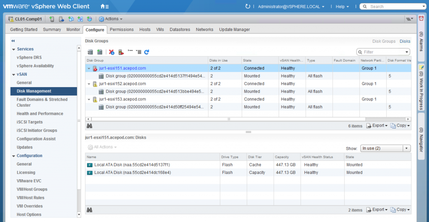Click the flash disk icon for naa.55cd2e414d5137f1

[90, 165]
